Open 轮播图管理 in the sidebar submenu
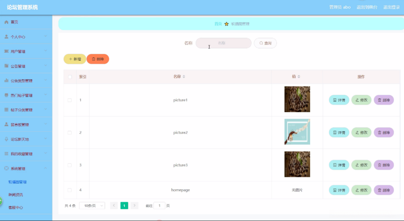The width and height of the screenshot is (404, 221). click(18, 182)
